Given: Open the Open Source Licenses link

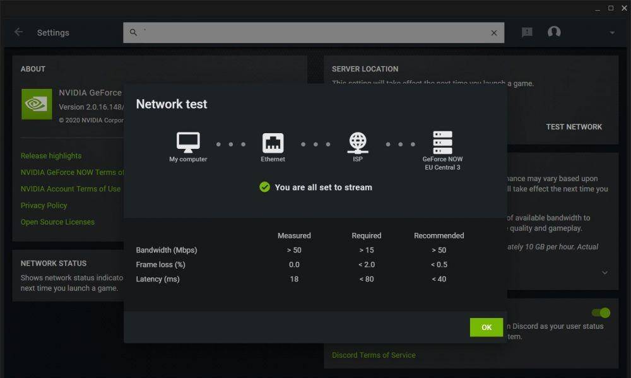Looking at the screenshot, I should [57, 221].
